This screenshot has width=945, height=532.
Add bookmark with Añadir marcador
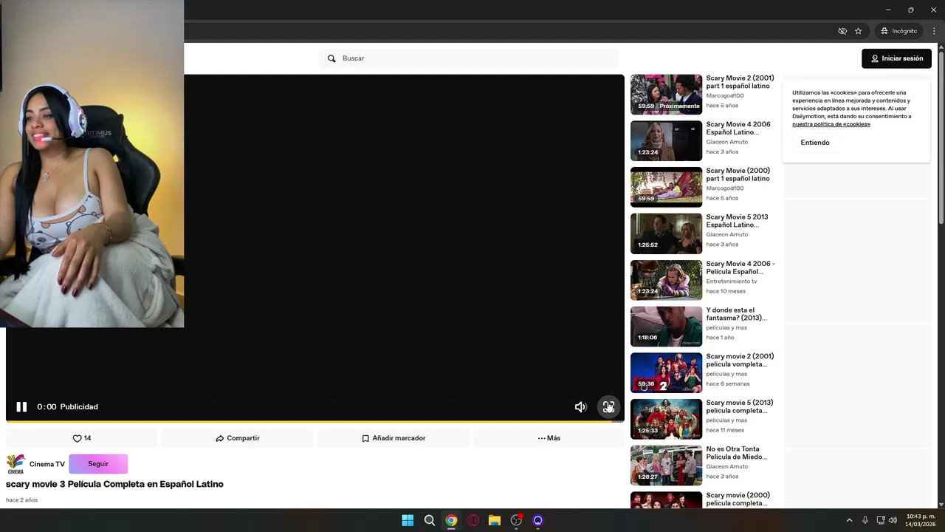pyautogui.click(x=394, y=438)
